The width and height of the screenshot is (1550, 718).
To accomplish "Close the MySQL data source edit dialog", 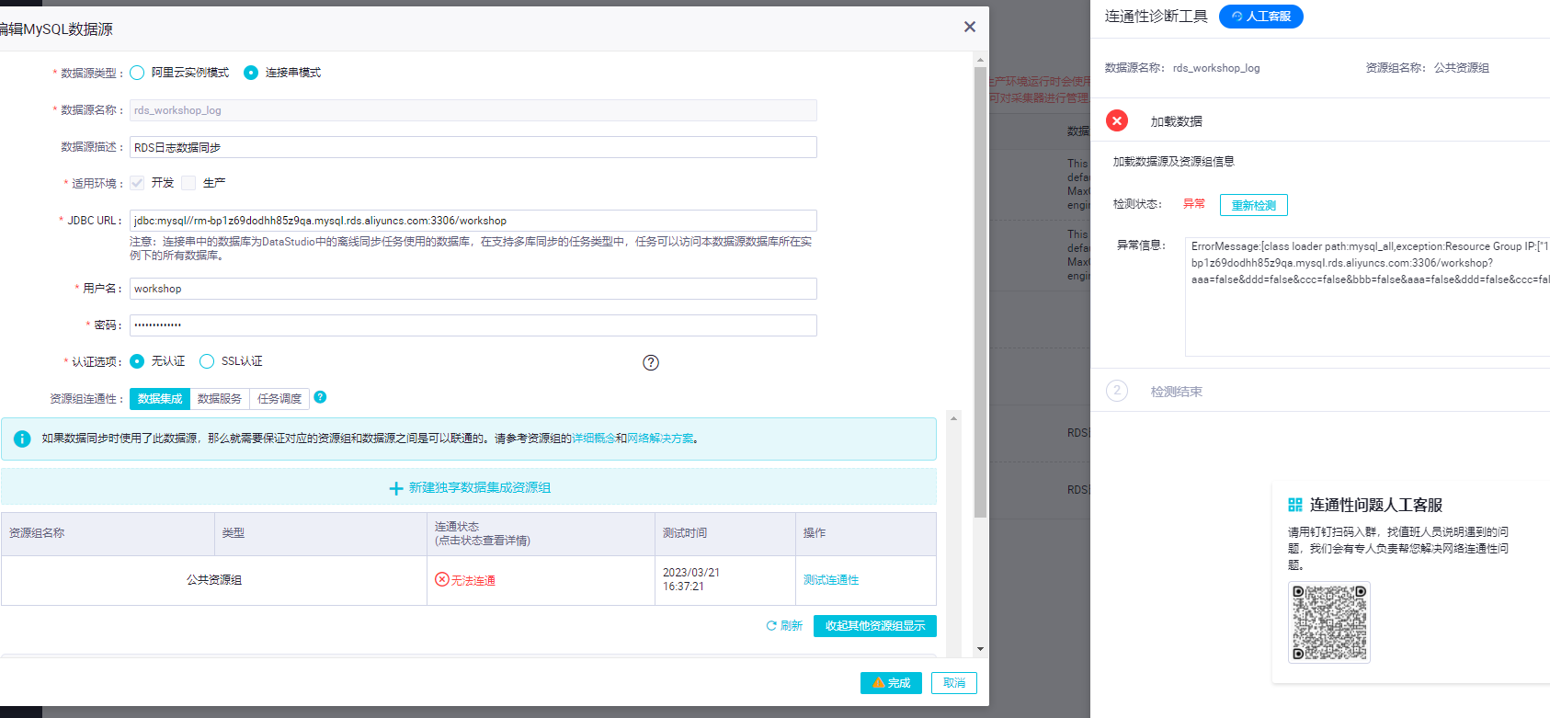I will click(x=969, y=27).
